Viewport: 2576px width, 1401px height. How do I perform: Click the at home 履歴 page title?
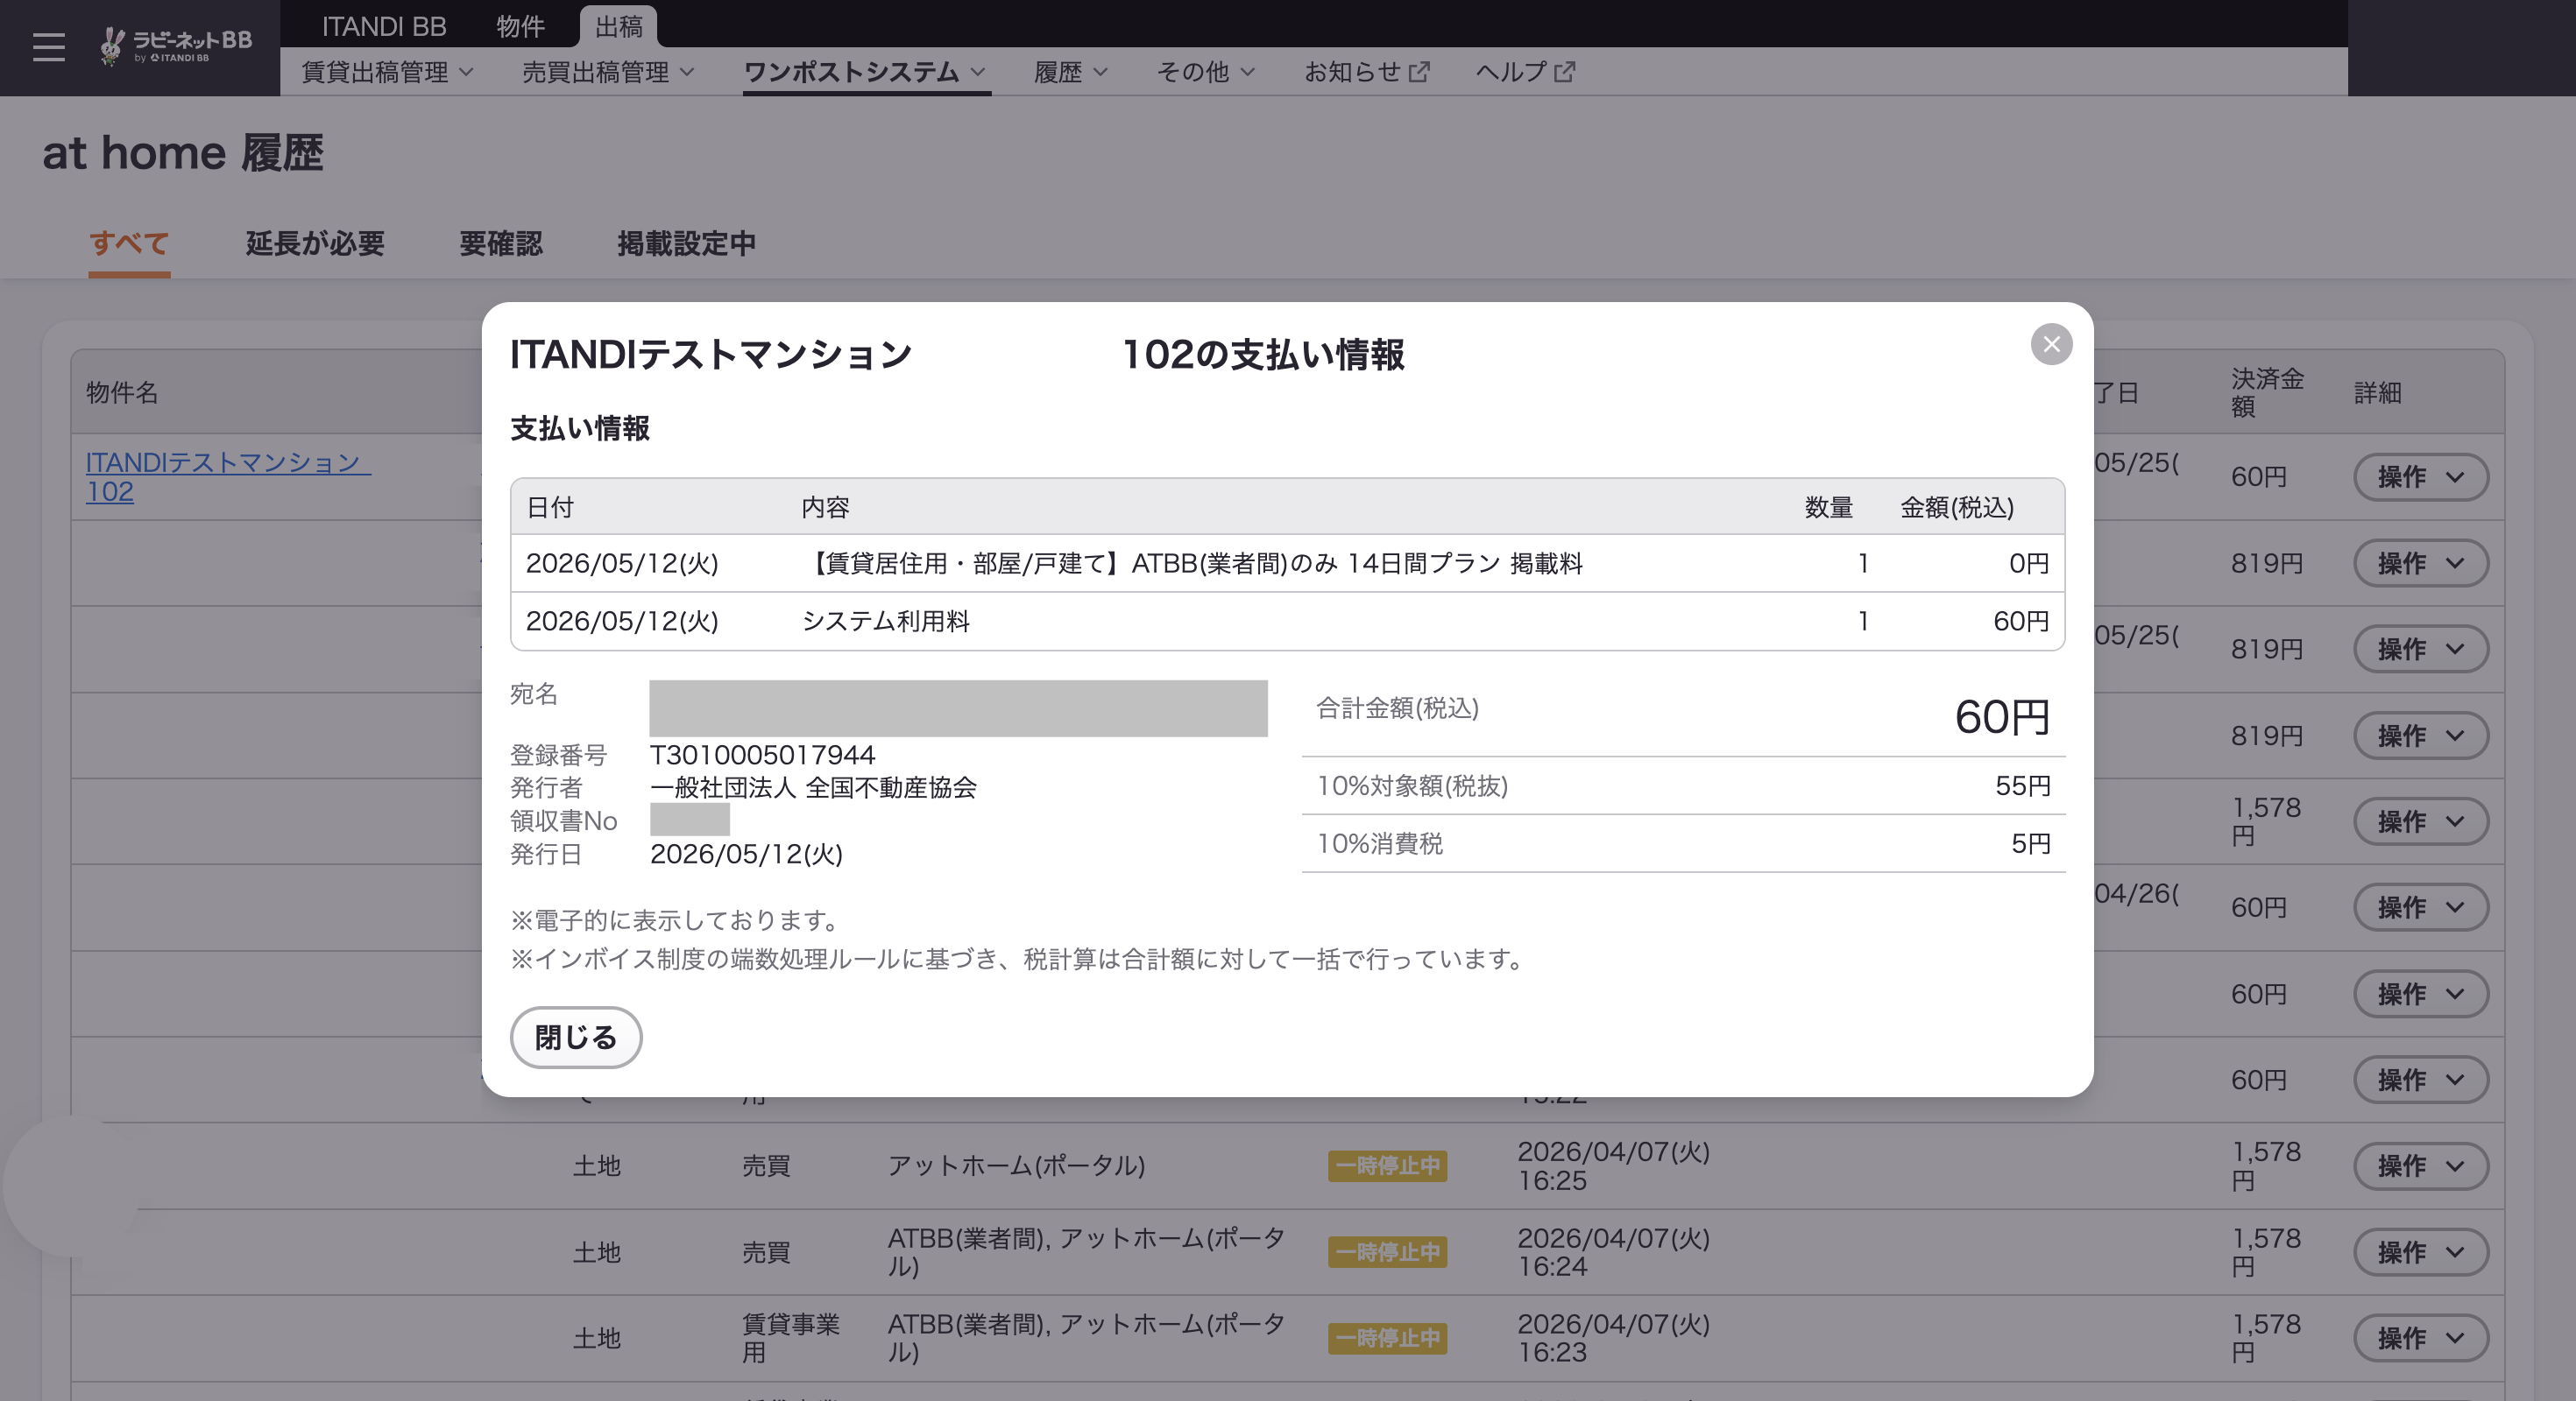coord(183,153)
